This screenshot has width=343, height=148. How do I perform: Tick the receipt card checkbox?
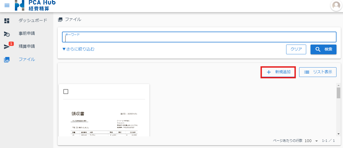(66, 92)
